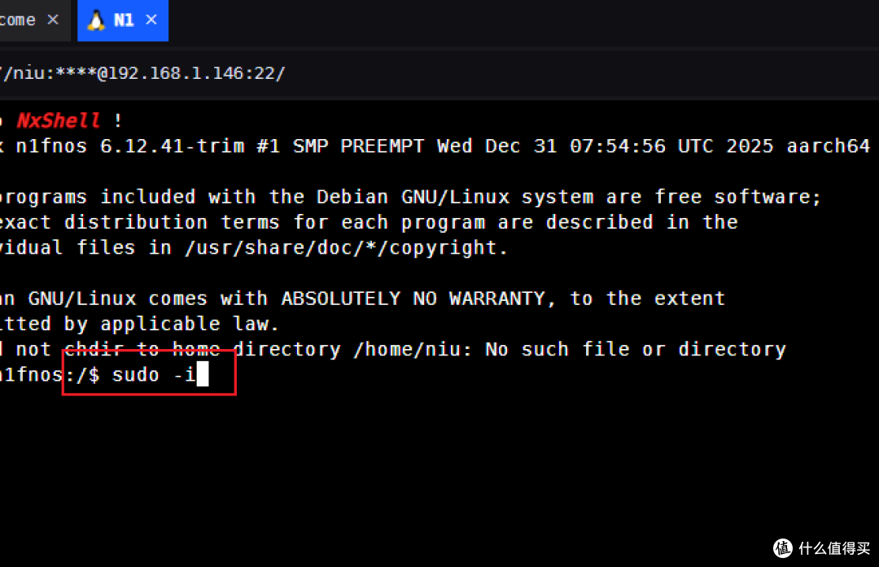Select the N1 tab label
This screenshot has width=879, height=567.
(x=124, y=20)
